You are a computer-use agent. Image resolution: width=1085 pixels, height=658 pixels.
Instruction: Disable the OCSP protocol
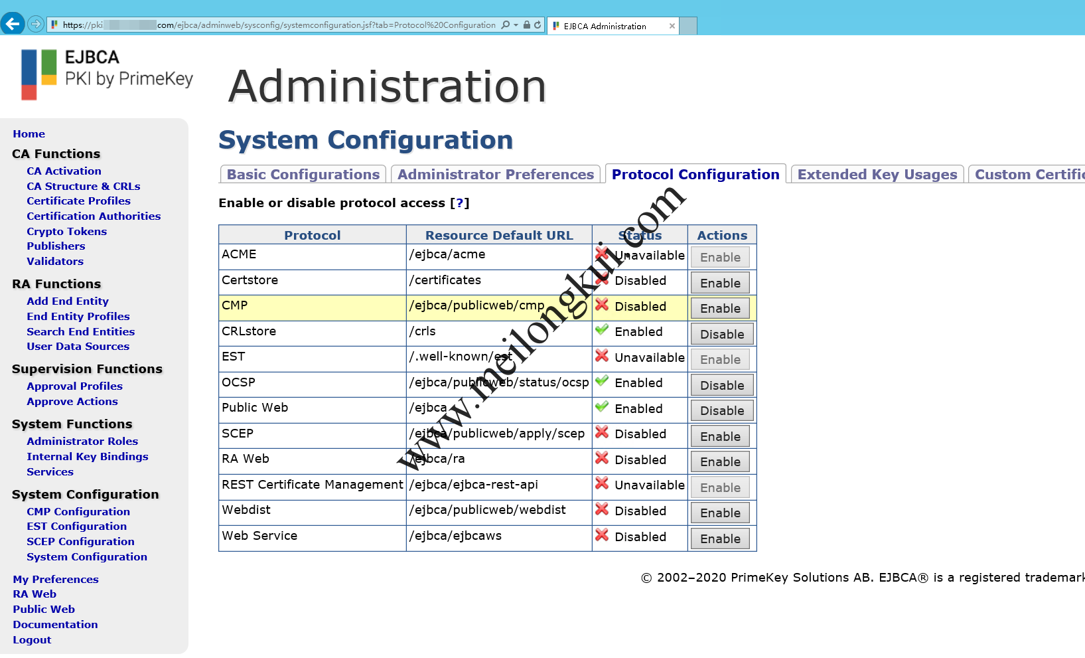(x=722, y=385)
